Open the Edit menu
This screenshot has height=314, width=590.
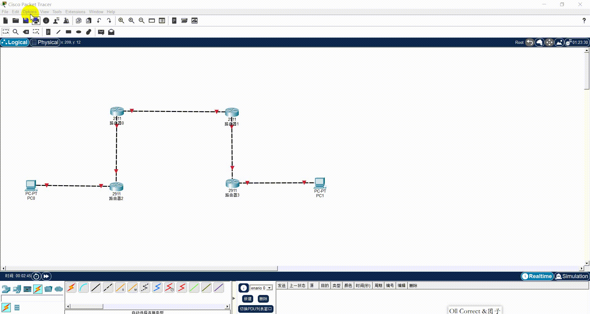point(15,12)
